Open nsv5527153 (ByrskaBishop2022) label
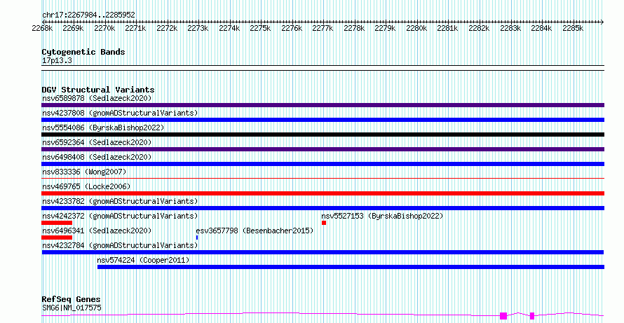624x323 pixels. point(382,216)
